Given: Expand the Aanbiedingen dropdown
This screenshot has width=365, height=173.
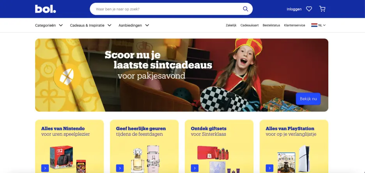Looking at the screenshot, I should pyautogui.click(x=134, y=26).
